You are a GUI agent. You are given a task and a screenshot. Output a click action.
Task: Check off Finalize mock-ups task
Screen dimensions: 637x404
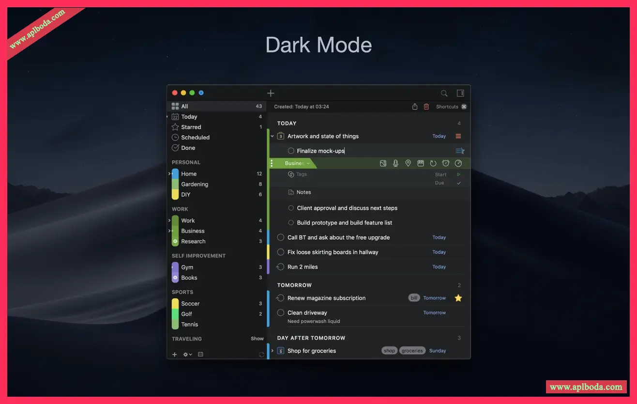(x=291, y=151)
